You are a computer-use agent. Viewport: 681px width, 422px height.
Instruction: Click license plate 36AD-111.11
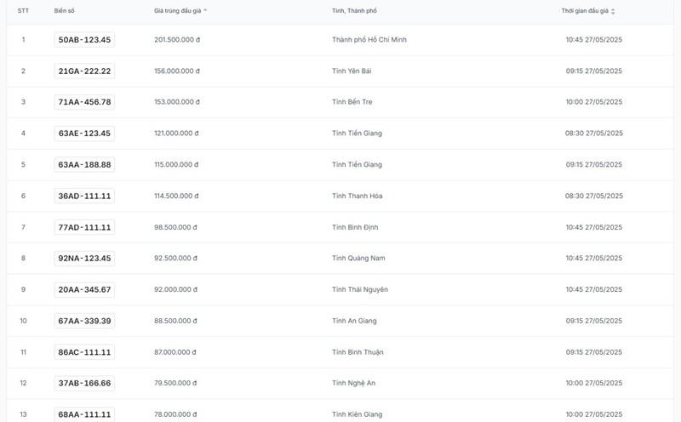[x=84, y=196]
